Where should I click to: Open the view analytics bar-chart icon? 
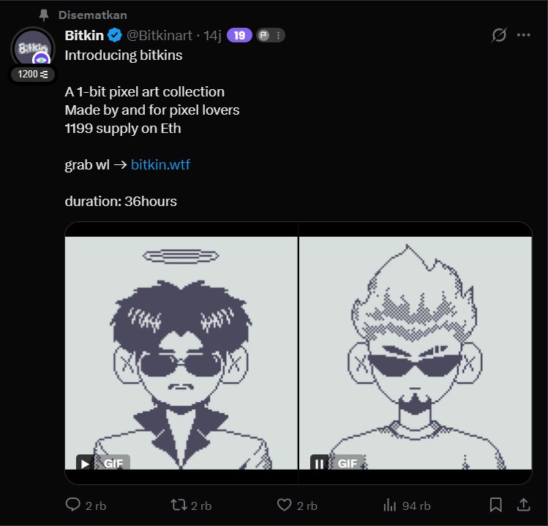pos(390,505)
